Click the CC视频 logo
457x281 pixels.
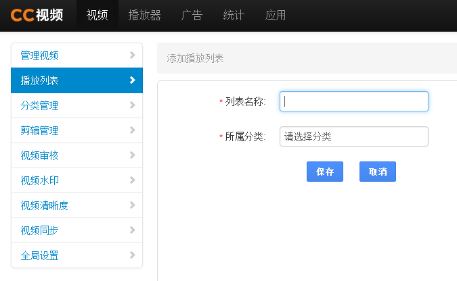point(37,15)
